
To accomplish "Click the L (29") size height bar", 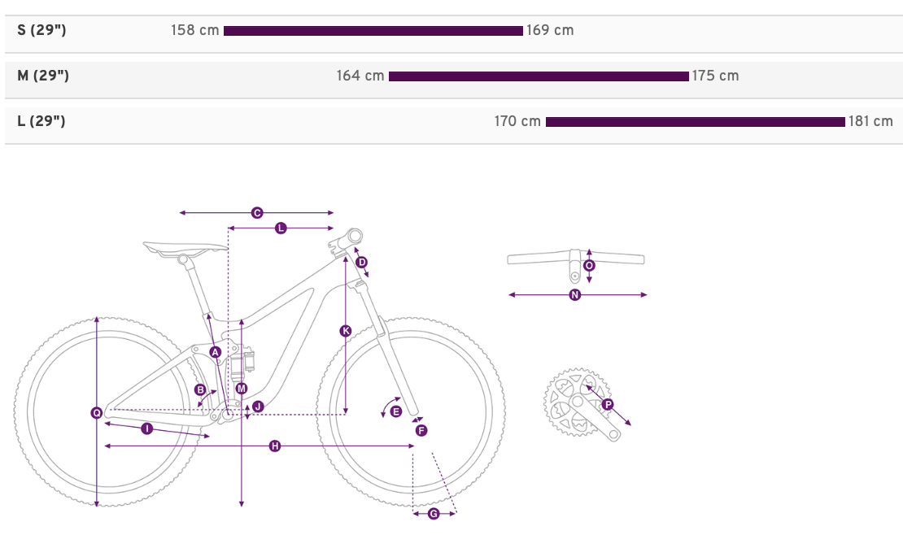I will coord(695,121).
